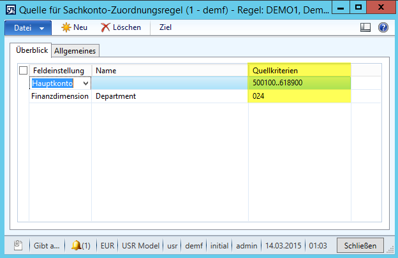Click the view layout icon beside help

coord(365,28)
